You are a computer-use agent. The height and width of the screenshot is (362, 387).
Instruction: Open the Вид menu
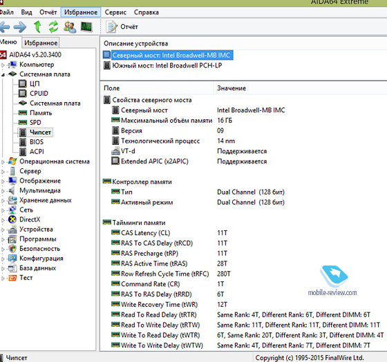[x=26, y=12]
